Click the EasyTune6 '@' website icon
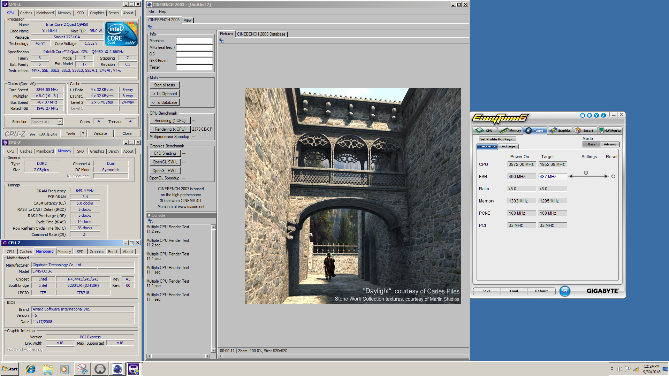Screen dimensions: 669x376 590,115
